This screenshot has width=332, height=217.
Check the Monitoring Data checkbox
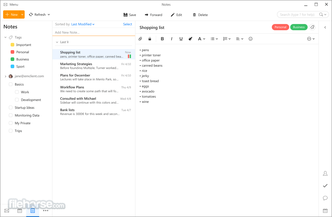click(11, 115)
